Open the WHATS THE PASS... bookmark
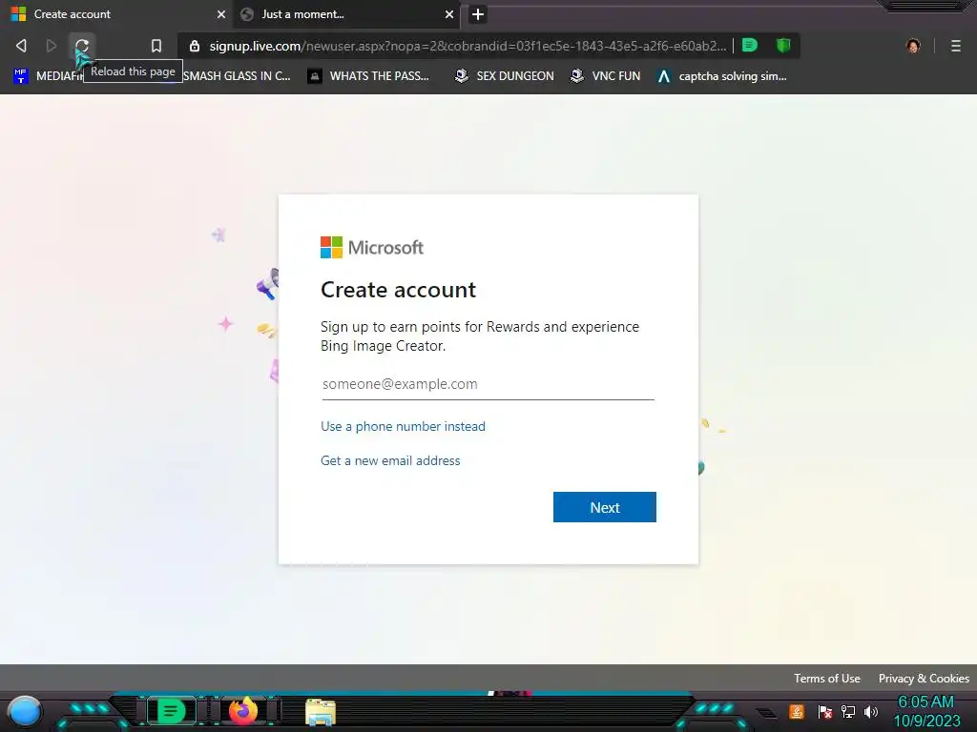The image size is (977, 732). pyautogui.click(x=368, y=76)
